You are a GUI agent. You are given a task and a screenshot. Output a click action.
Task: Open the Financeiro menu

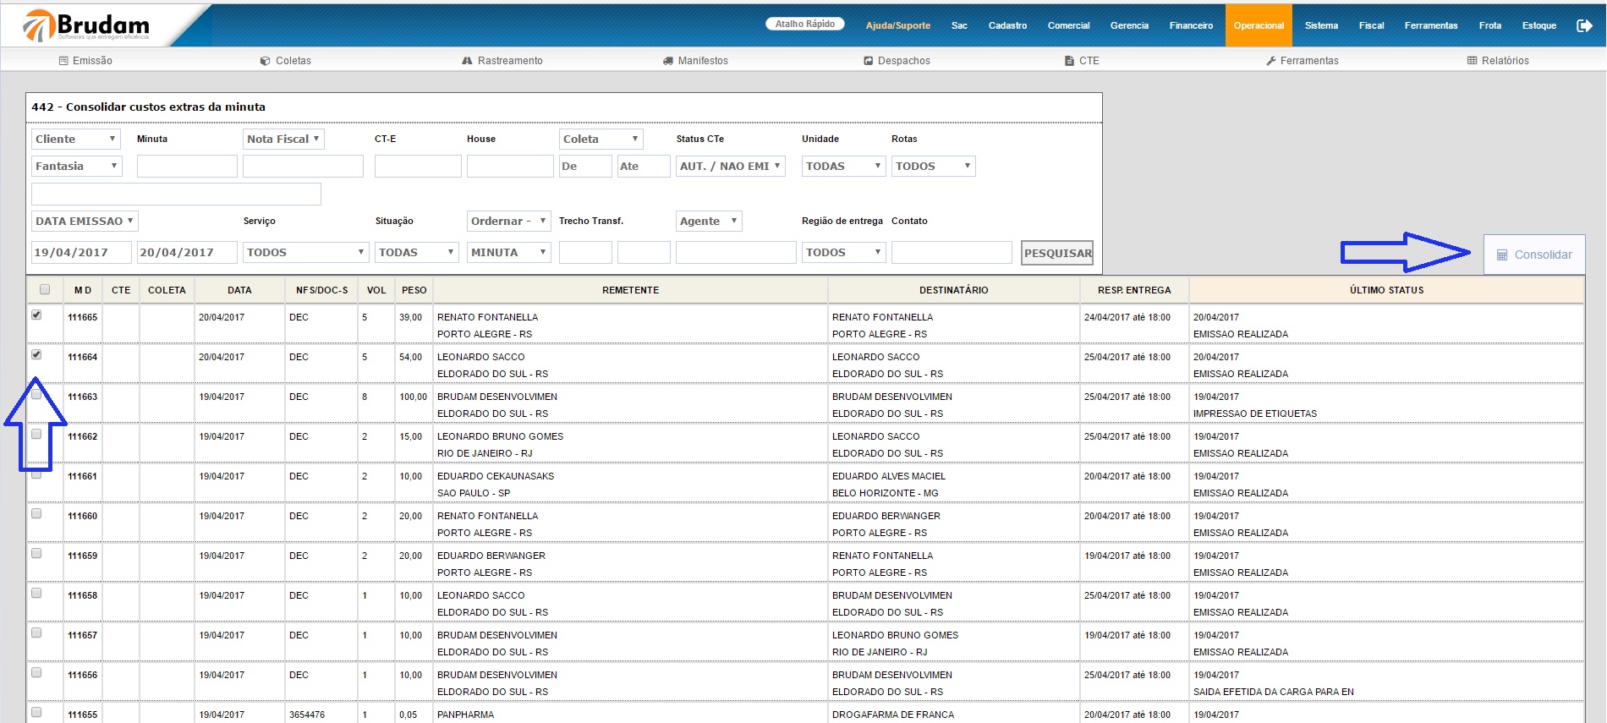coord(1190,25)
